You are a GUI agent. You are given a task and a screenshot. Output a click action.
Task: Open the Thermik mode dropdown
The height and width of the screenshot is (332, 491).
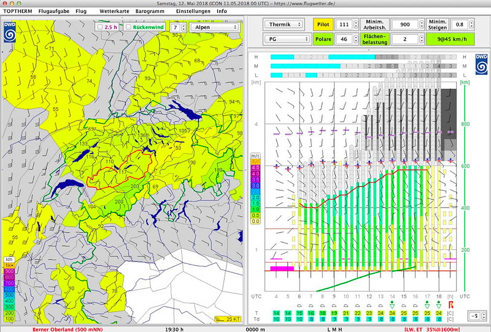point(284,25)
